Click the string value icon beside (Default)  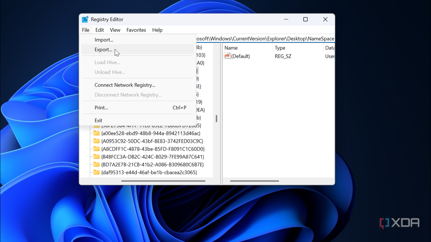[x=227, y=56]
